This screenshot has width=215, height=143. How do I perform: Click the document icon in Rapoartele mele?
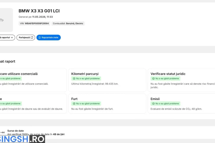pos(40,37)
